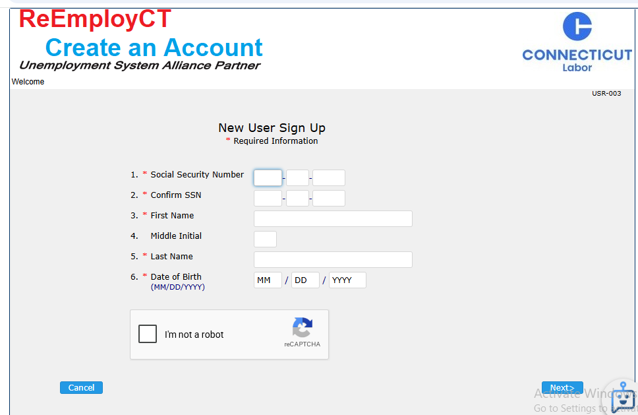Click the MM birth month field
This screenshot has width=638, height=415.
coord(268,280)
